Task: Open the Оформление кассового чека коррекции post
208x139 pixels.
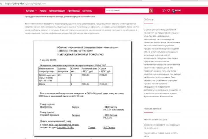Action: (x=162, y=126)
